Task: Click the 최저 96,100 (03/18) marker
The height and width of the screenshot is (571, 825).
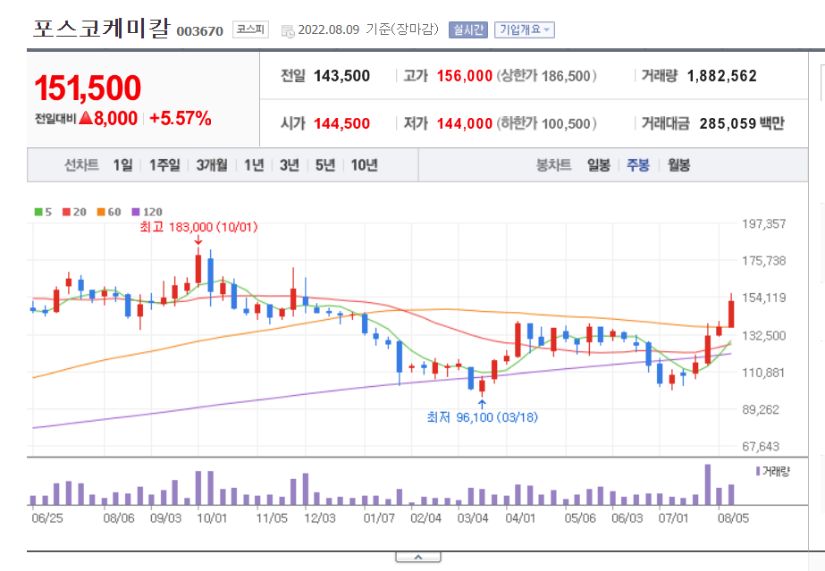Action: 483,417
